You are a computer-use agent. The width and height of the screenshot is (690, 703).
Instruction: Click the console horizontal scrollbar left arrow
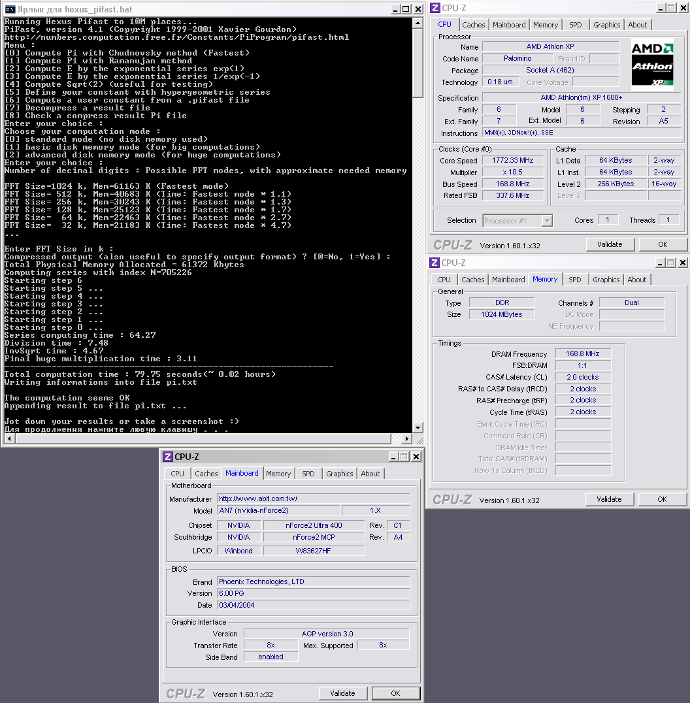(x=9, y=438)
